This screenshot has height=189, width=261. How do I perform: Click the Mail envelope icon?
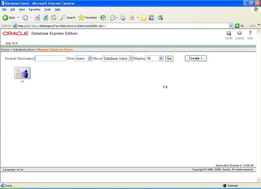tap(113, 18)
